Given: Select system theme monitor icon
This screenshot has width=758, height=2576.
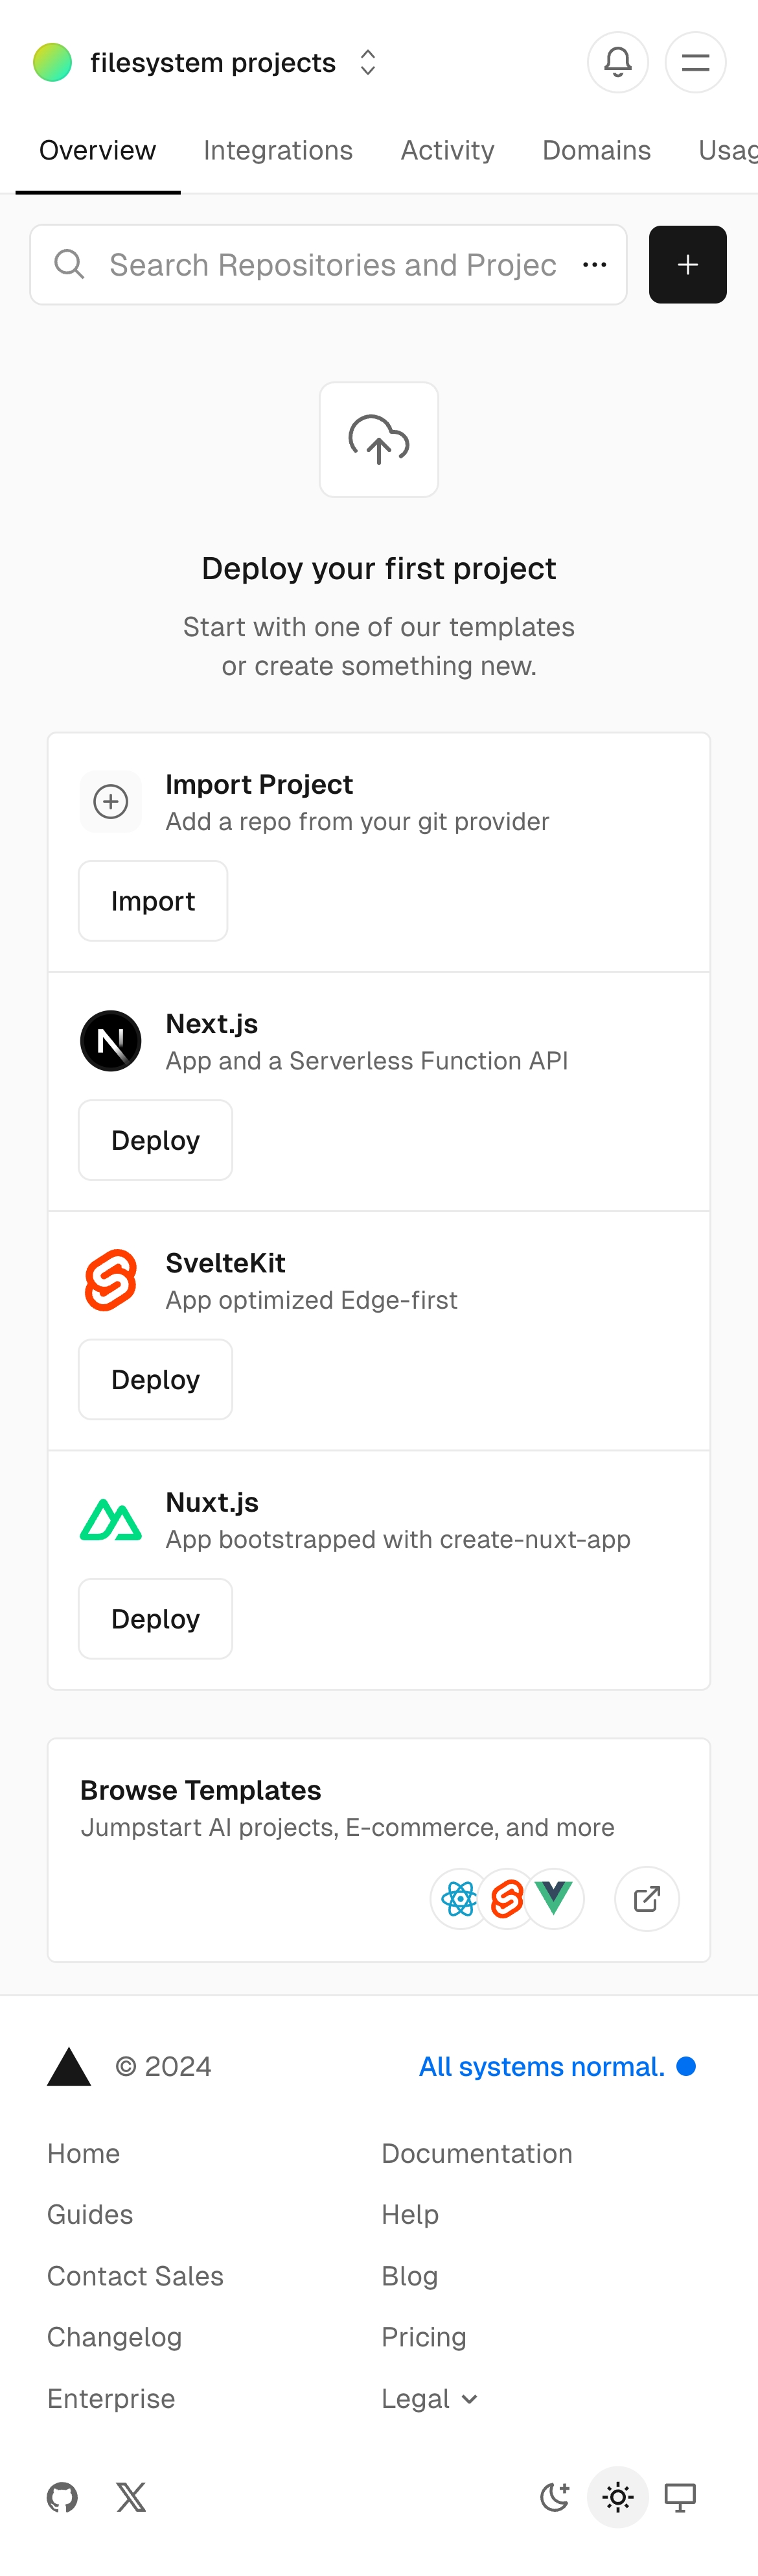Looking at the screenshot, I should coord(680,2497).
